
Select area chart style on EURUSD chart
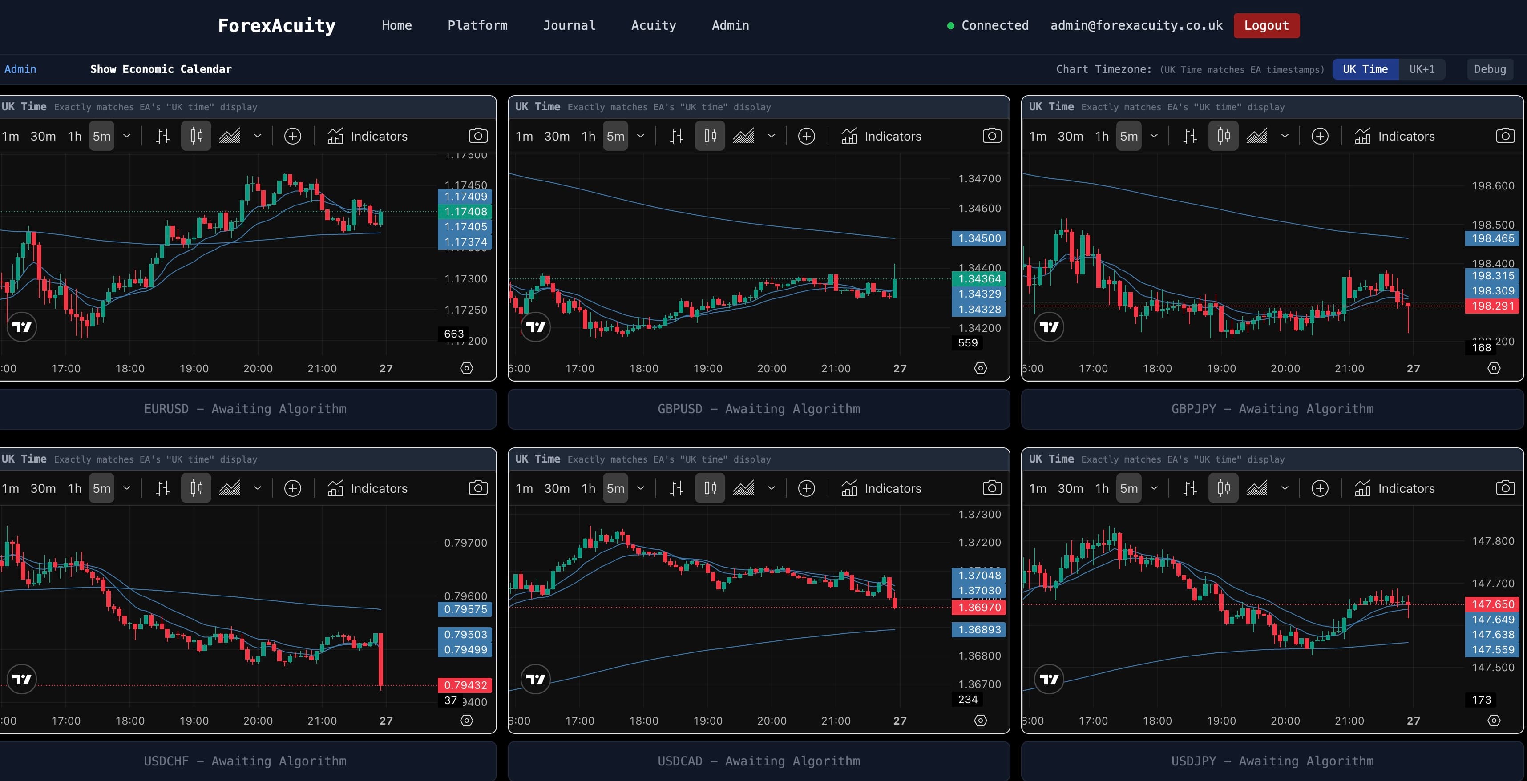230,136
